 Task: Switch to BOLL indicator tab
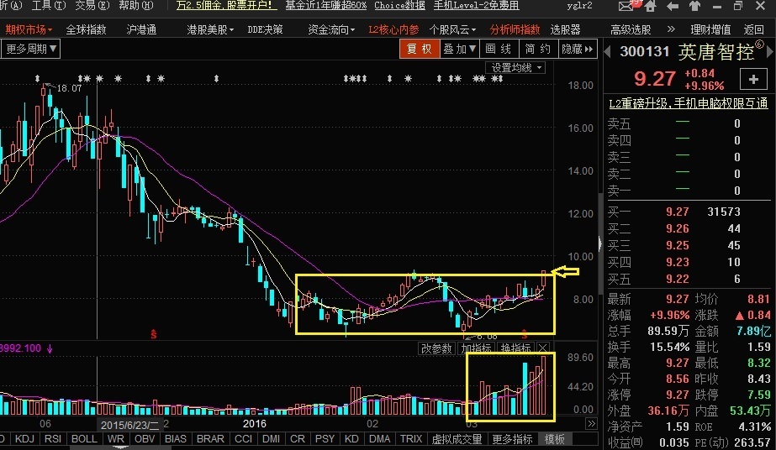pos(84,438)
